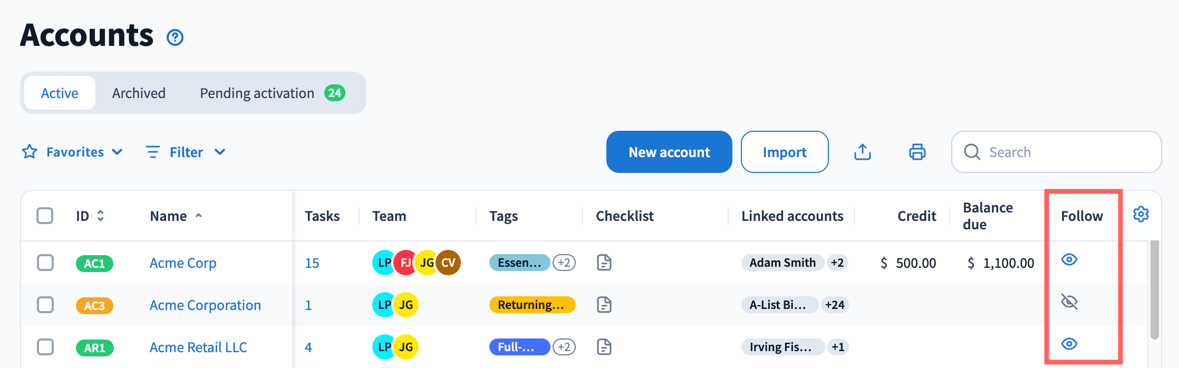Sort by ID column arrows
Screen dimensions: 1179x368
coord(101,216)
